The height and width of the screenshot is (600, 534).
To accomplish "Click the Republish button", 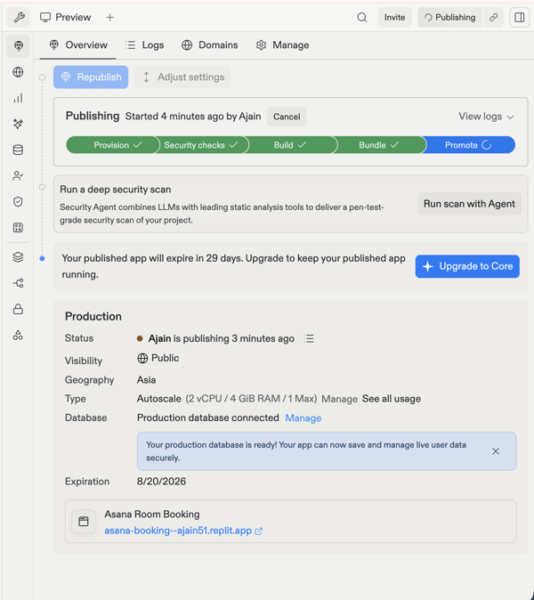I will click(x=91, y=77).
